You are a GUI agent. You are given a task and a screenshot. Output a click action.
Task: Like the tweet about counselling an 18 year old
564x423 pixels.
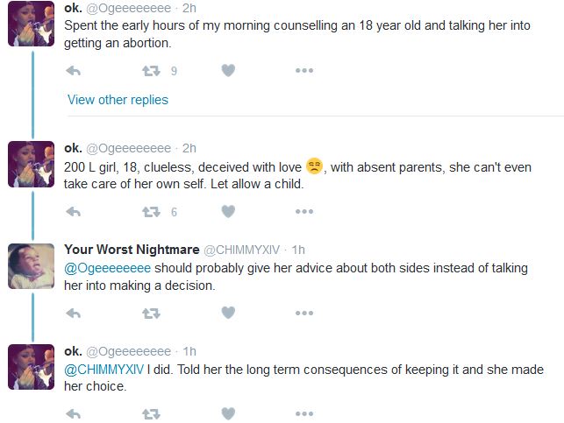tap(228, 71)
